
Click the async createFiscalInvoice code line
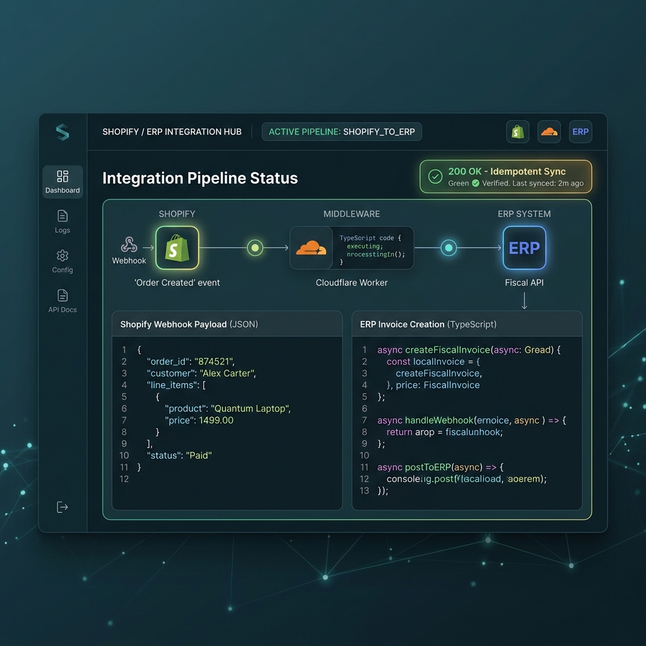pyautogui.click(x=469, y=349)
